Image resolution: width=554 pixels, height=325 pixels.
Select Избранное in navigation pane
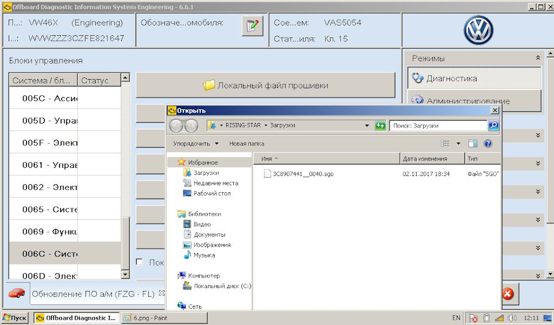click(x=203, y=162)
